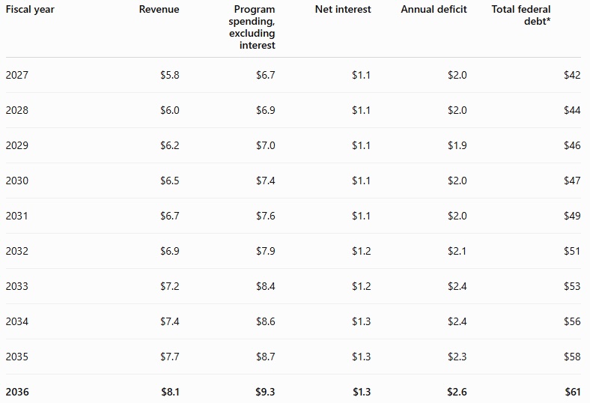This screenshot has height=403, width=590.
Task: Select the 2031 program spending value $7.6
Action: coord(266,216)
